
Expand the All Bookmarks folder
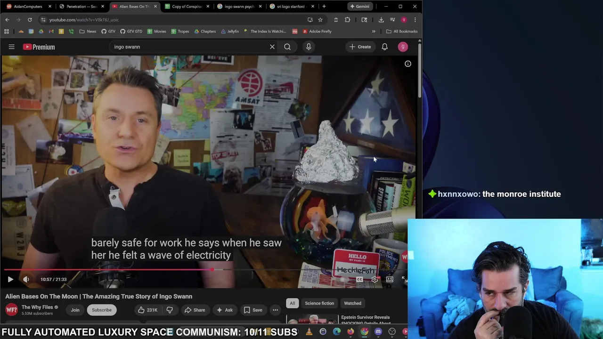pyautogui.click(x=402, y=32)
